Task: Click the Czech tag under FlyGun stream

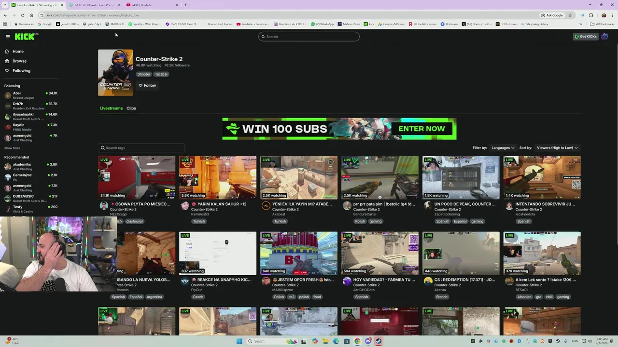Action: pyautogui.click(x=198, y=297)
